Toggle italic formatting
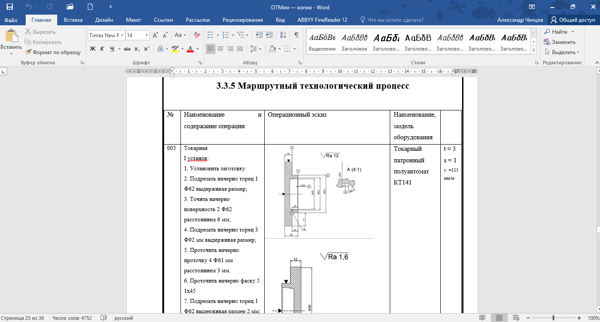Screen dimensions: 600x322 click(x=102, y=49)
